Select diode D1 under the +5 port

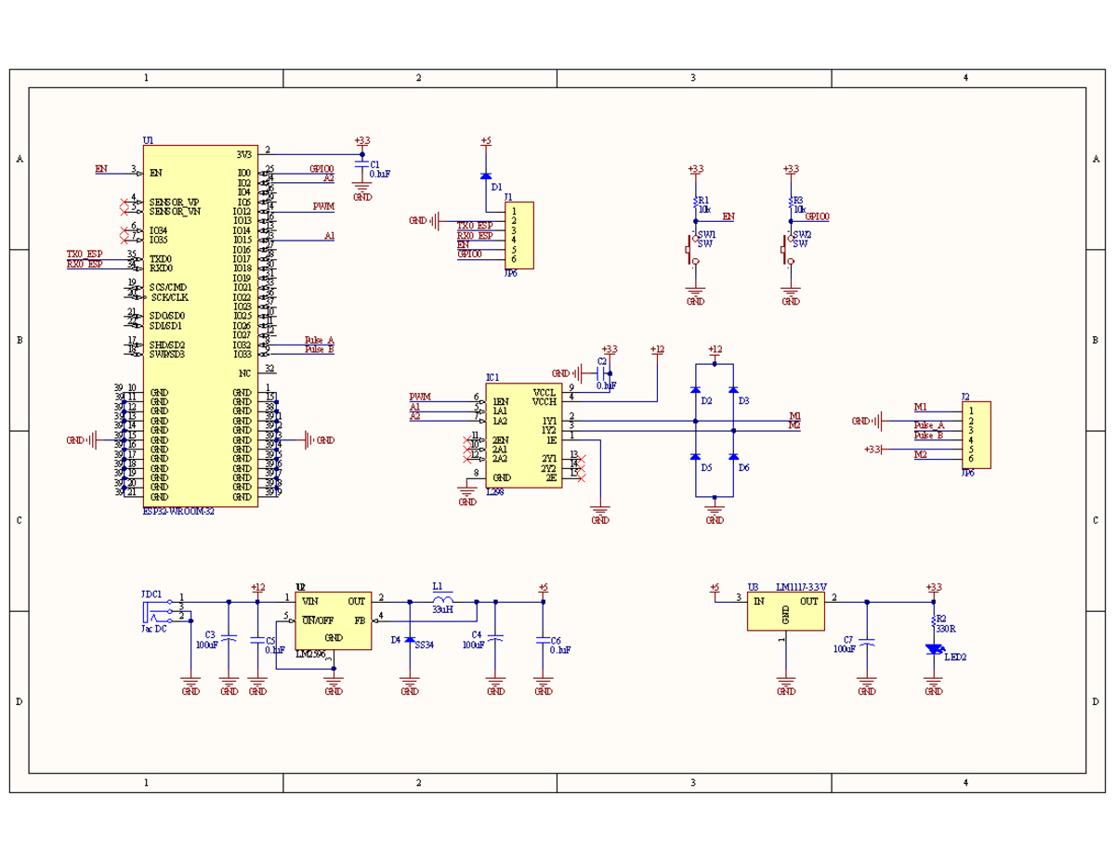coord(485,176)
